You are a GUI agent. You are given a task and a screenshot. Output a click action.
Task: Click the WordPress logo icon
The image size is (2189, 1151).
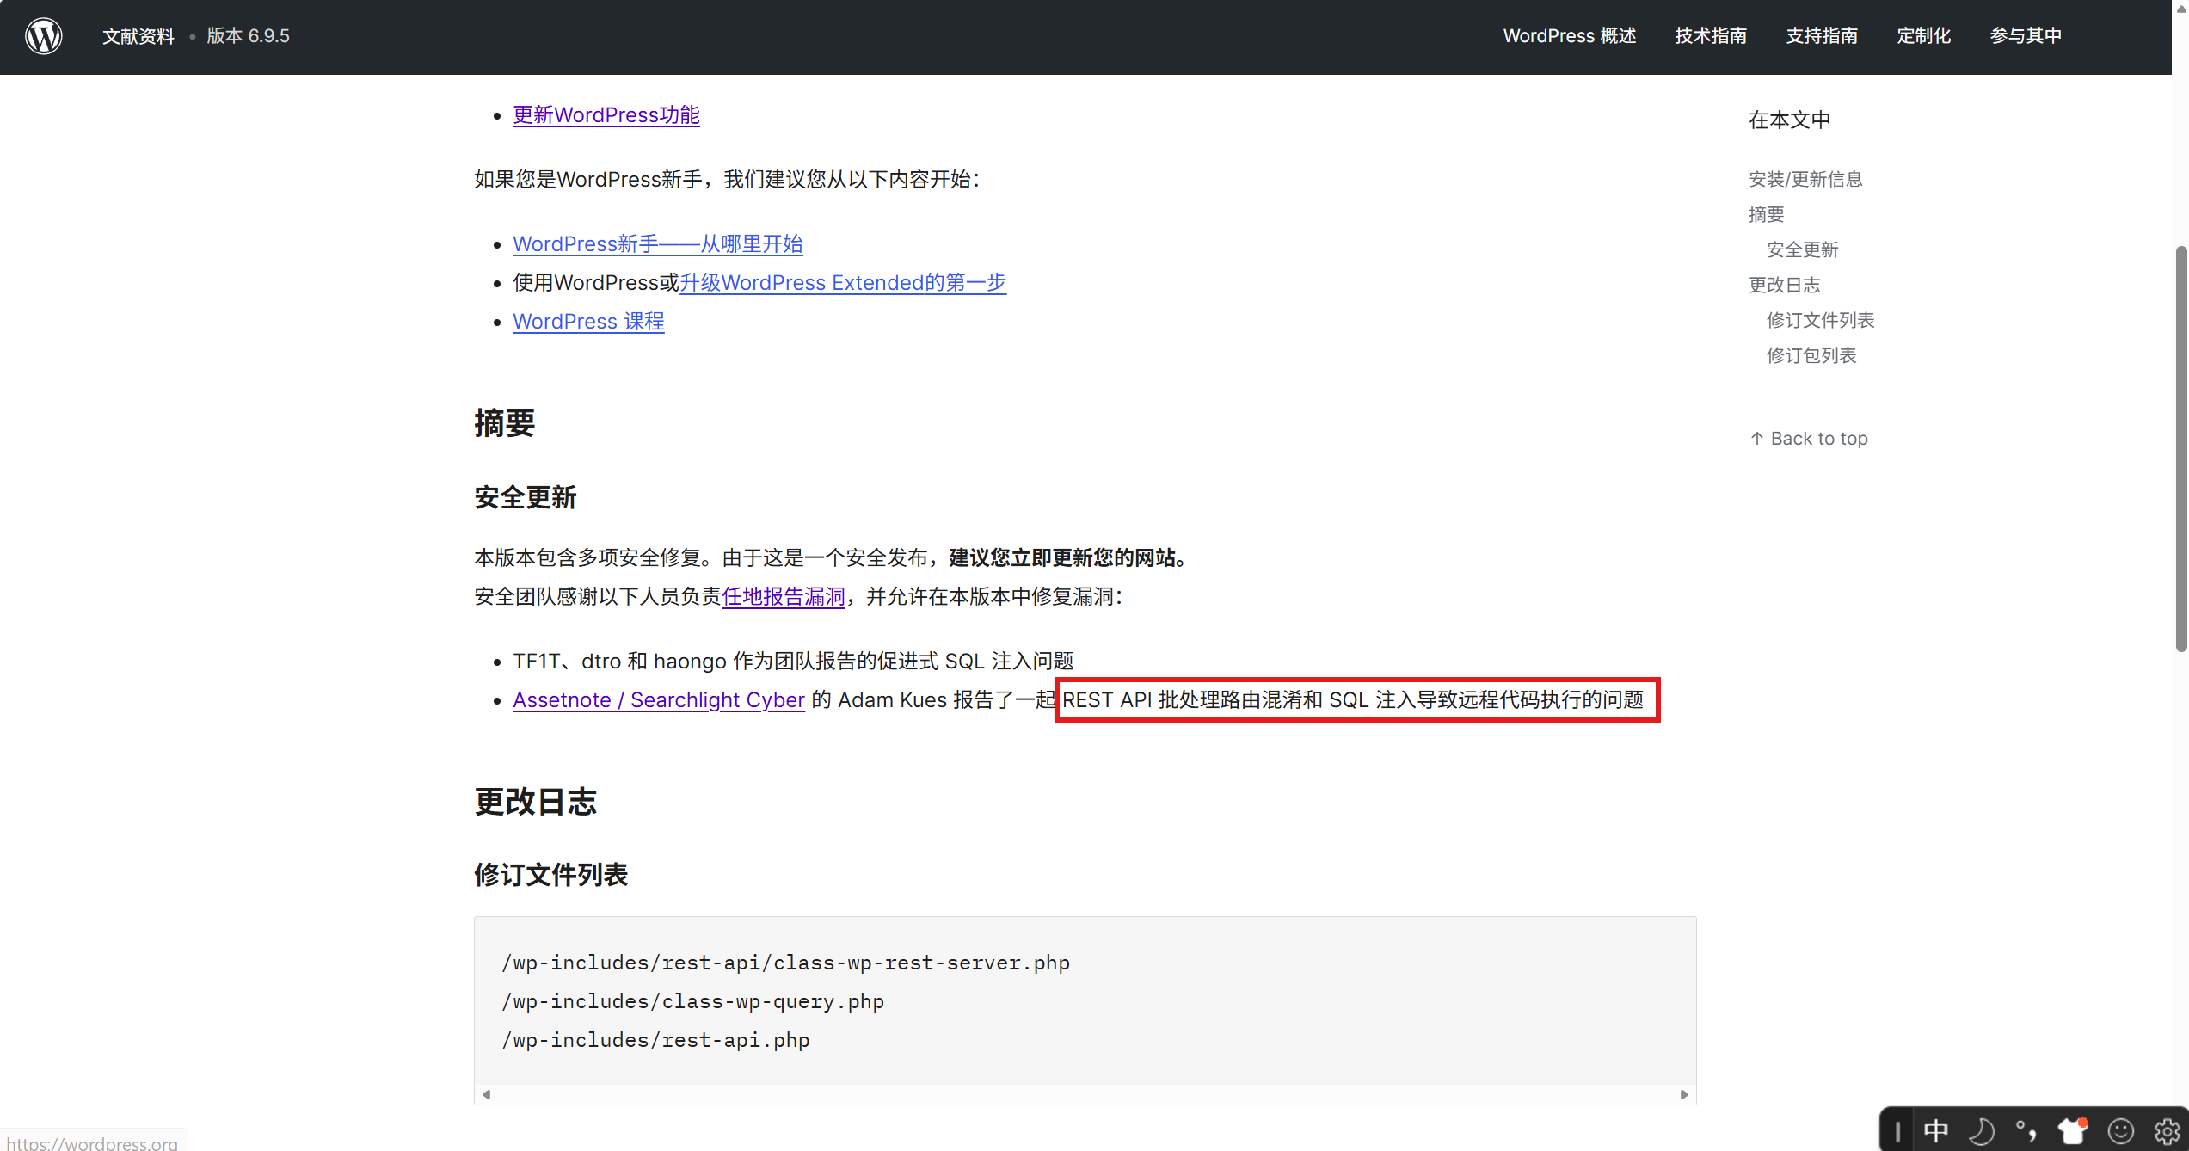[43, 36]
